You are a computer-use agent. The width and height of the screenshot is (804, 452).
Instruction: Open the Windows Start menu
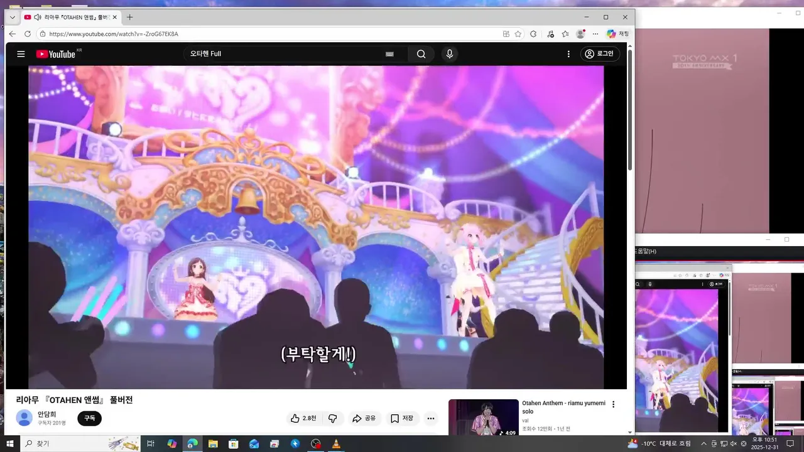pyautogui.click(x=10, y=444)
